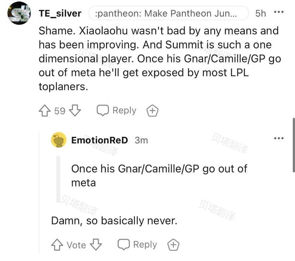Click the page scrollbar thumb
This screenshot has height=261, width=295.
pos(294,145)
